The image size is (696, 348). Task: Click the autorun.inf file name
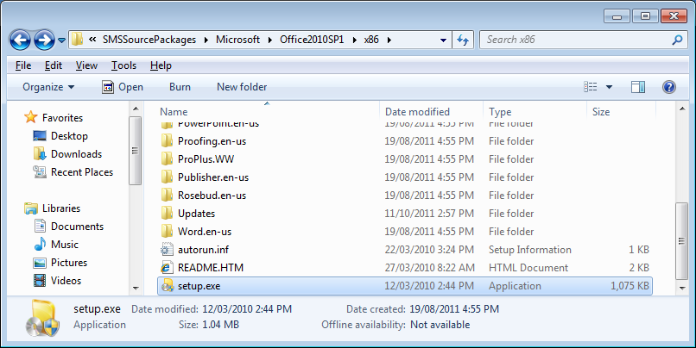pos(203,250)
